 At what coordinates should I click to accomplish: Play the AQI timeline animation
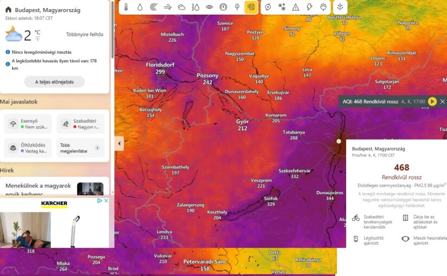(432, 101)
